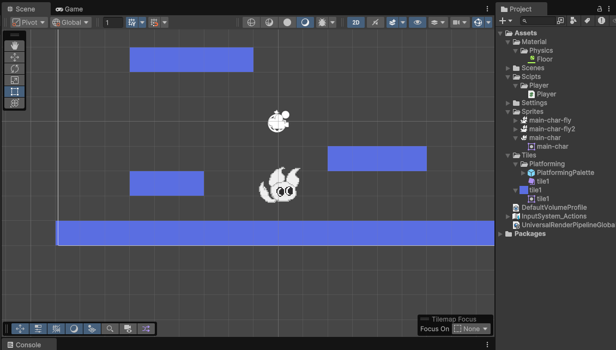The width and height of the screenshot is (616, 350).
Task: Select the Transform tool
Action: pos(15,103)
